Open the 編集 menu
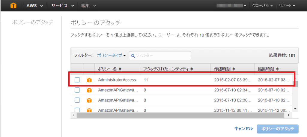Viewport: 307px width, 137px height. [x=88, y=6]
